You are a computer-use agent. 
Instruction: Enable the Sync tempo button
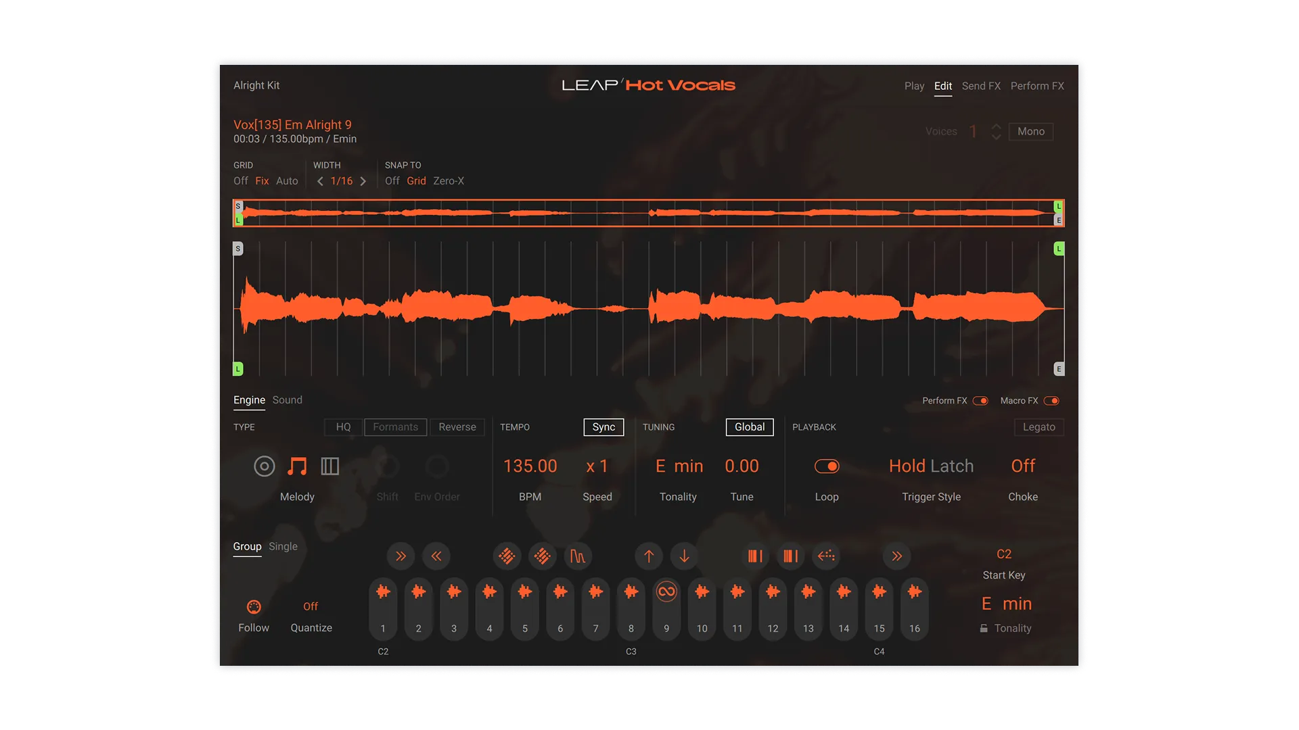[x=603, y=427]
